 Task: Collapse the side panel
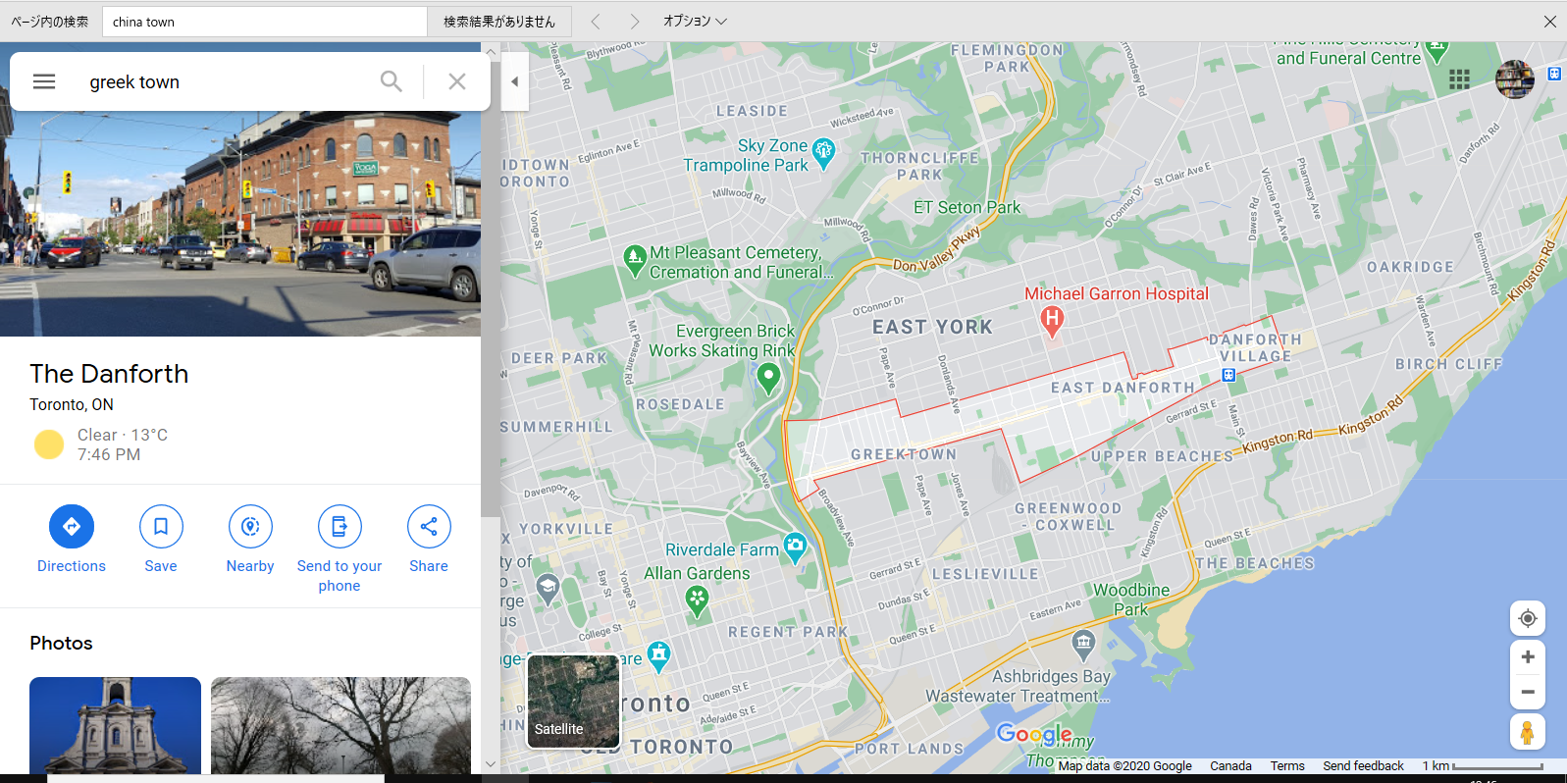[x=515, y=81]
